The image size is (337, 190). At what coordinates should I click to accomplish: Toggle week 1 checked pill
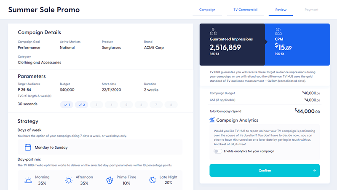point(67,104)
